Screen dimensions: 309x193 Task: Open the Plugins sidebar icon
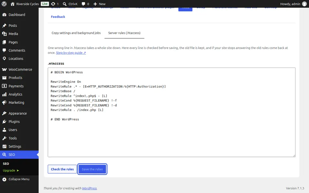pos(4,122)
